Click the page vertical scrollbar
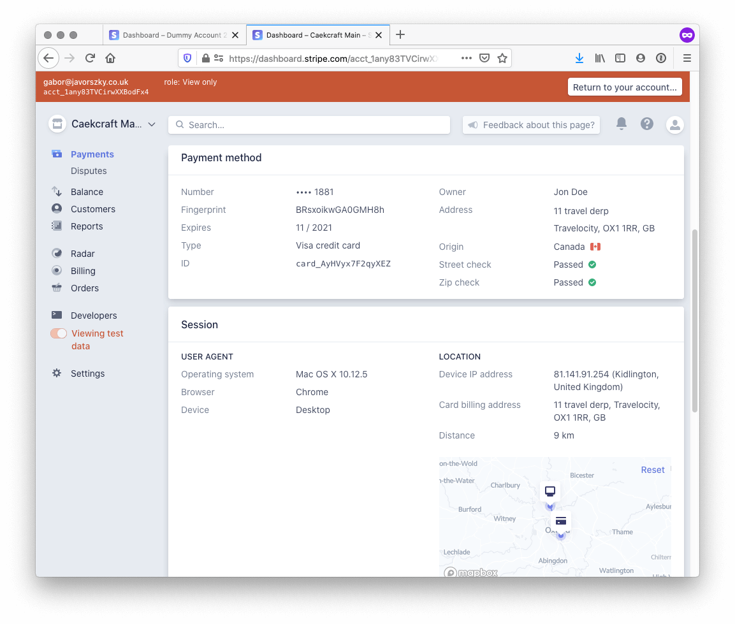The image size is (735, 624). pyautogui.click(x=695, y=321)
